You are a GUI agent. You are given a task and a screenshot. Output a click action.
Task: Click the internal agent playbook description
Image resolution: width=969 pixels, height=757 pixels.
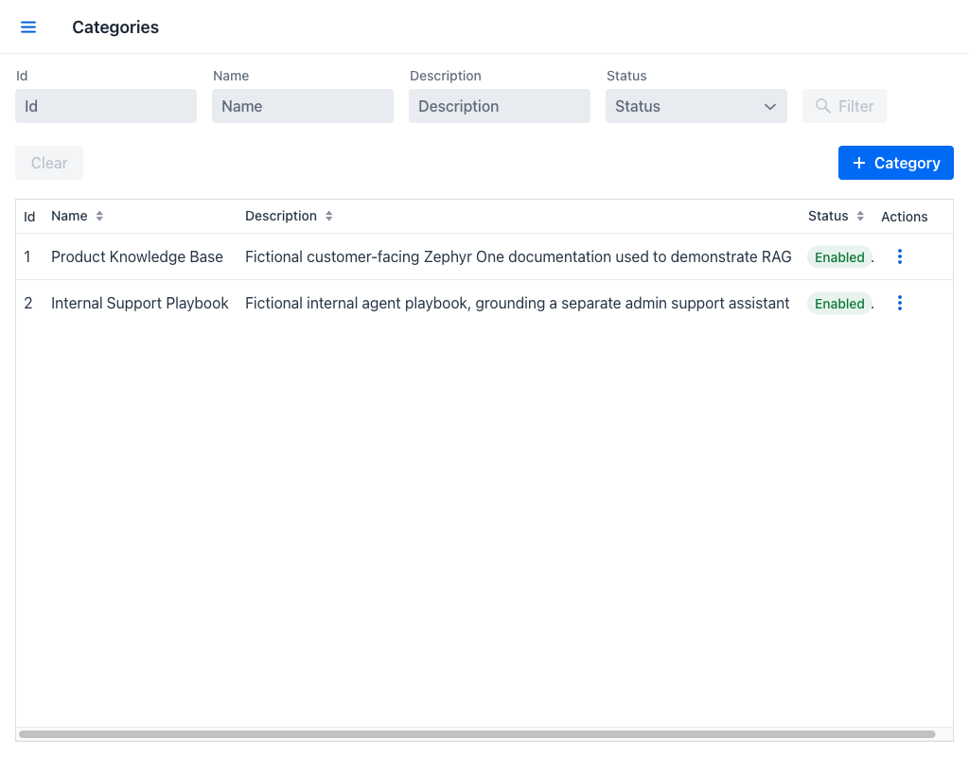click(518, 303)
